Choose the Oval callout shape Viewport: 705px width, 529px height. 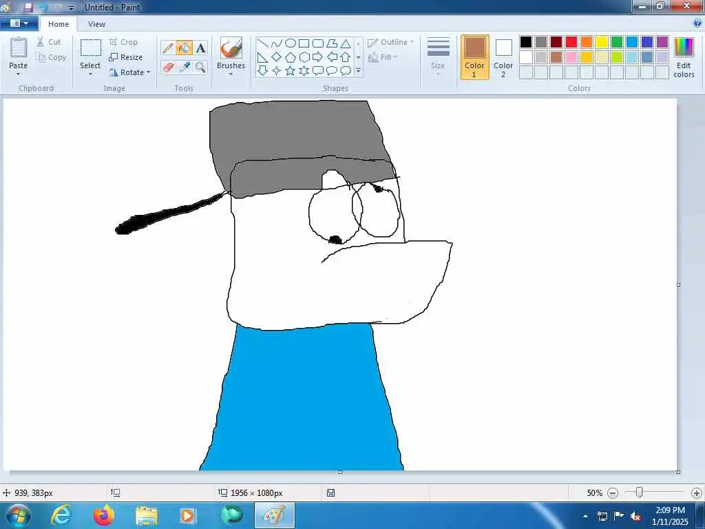pos(332,71)
